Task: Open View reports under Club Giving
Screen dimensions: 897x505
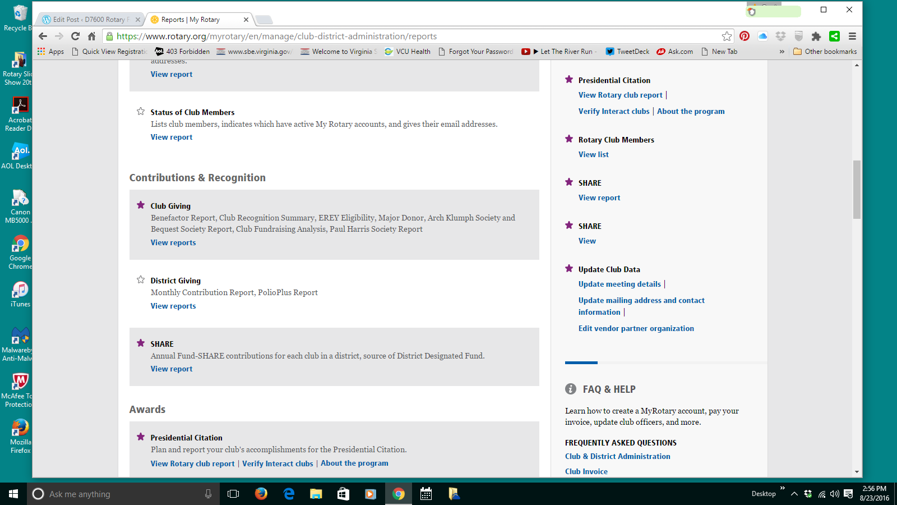Action: 173,242
